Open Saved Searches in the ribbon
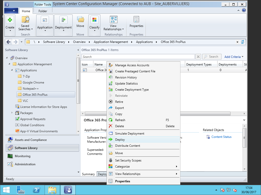Viewport: 261px width, 195px height. tap(25, 23)
